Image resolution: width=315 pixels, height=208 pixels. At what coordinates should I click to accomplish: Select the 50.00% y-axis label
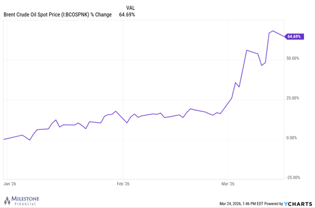(x=293, y=59)
